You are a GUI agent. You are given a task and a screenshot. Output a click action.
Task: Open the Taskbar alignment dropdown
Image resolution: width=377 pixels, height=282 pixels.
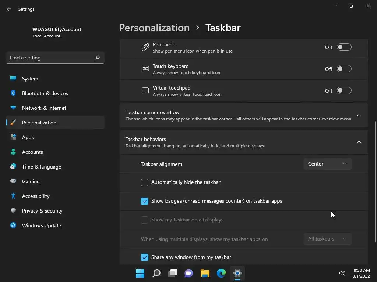coord(327,164)
